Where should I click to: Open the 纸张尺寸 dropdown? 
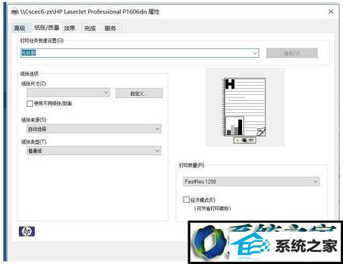point(69,93)
